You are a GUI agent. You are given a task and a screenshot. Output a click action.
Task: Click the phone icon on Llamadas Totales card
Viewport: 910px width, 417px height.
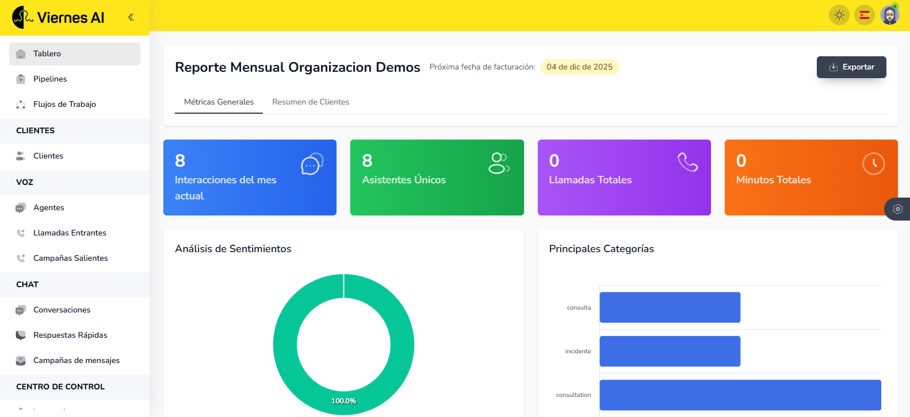(x=687, y=163)
